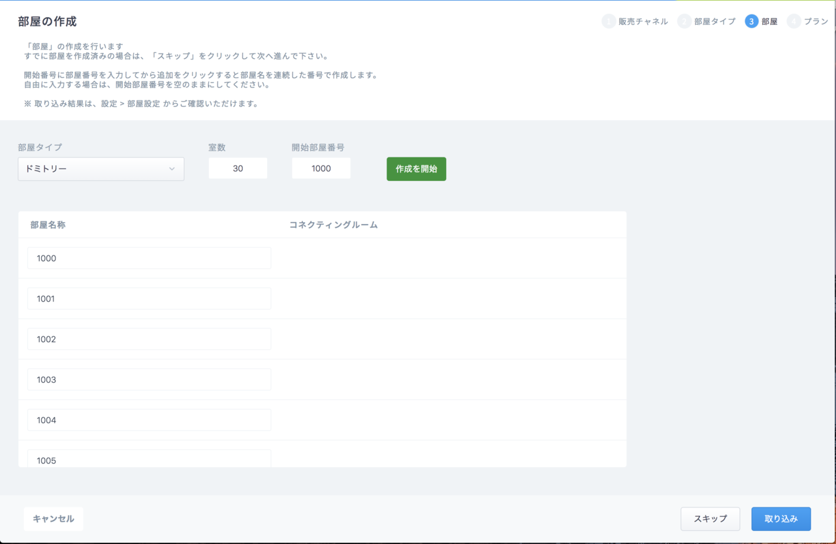Viewport: 836px width, 544px height.
Task: Edit the room name field 1002
Action: click(x=149, y=339)
